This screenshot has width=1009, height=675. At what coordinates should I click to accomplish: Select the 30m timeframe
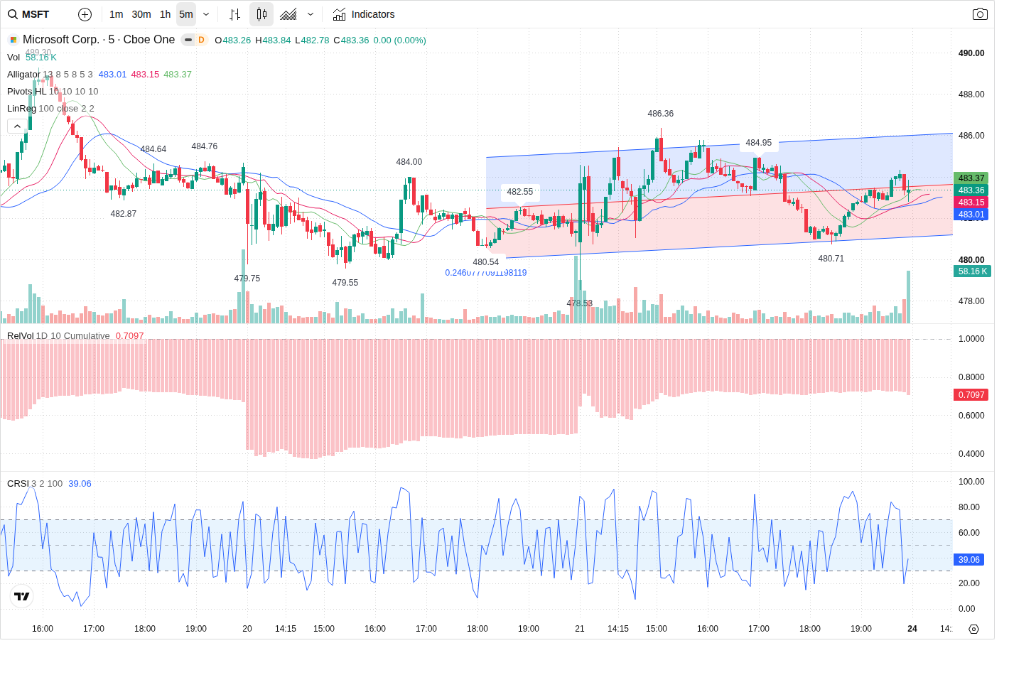point(141,14)
